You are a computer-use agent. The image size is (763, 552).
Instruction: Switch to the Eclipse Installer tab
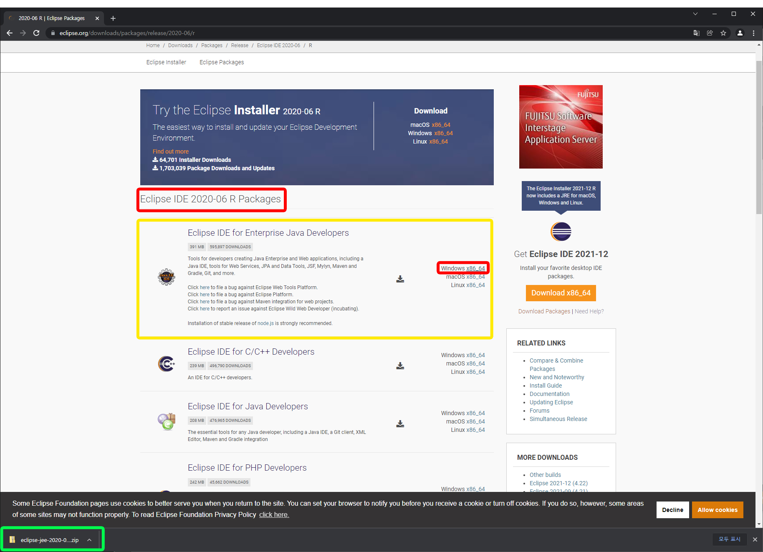[166, 62]
